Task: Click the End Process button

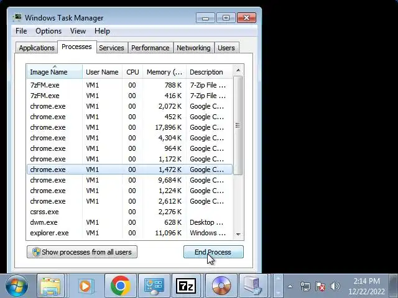Action: coord(213,252)
